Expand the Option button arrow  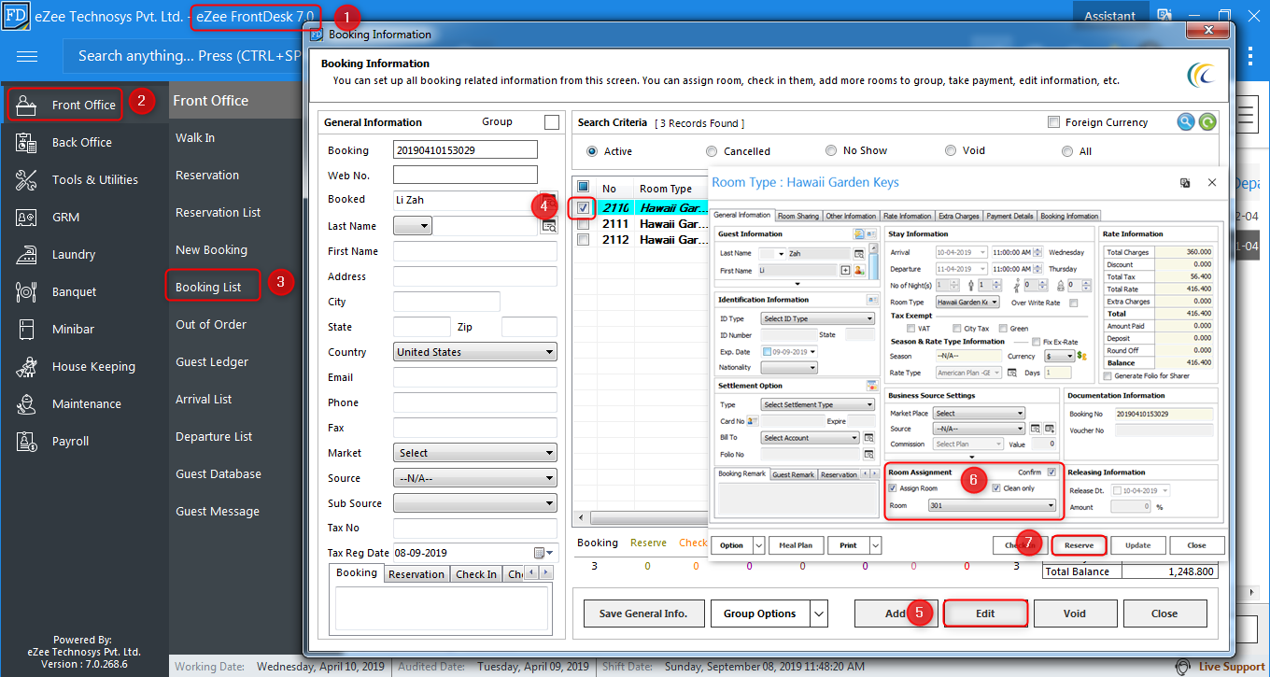pyautogui.click(x=758, y=545)
